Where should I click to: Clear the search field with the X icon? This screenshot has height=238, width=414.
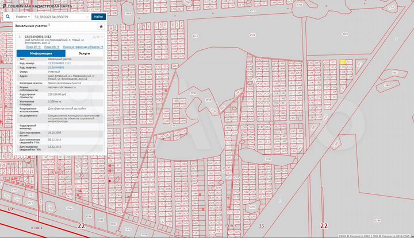tap(86, 17)
